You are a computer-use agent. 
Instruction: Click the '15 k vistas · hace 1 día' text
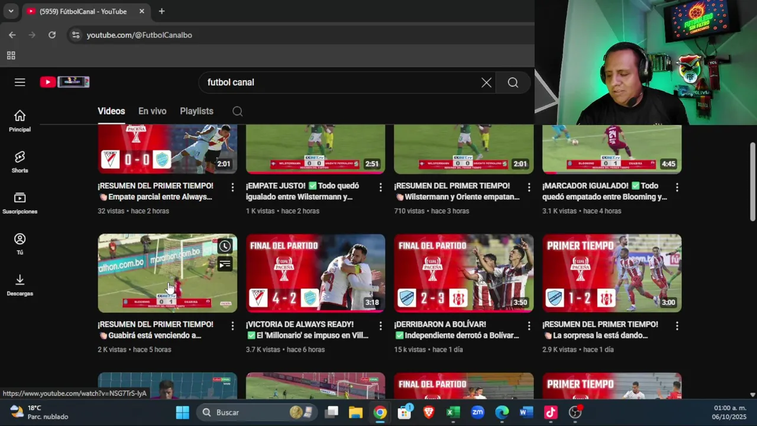429,350
